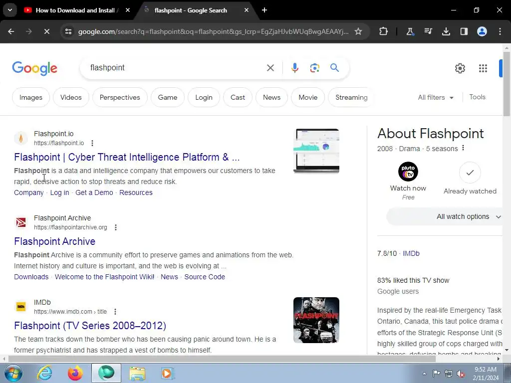
Task: Mark show as Already watched
Action: pos(470,173)
